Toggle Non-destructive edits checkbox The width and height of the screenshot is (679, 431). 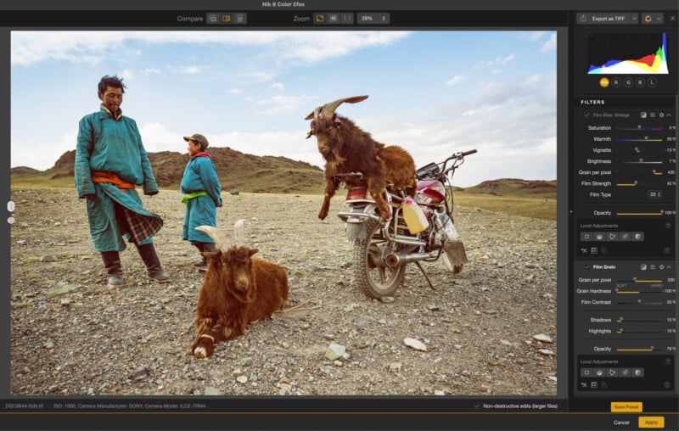pos(476,406)
